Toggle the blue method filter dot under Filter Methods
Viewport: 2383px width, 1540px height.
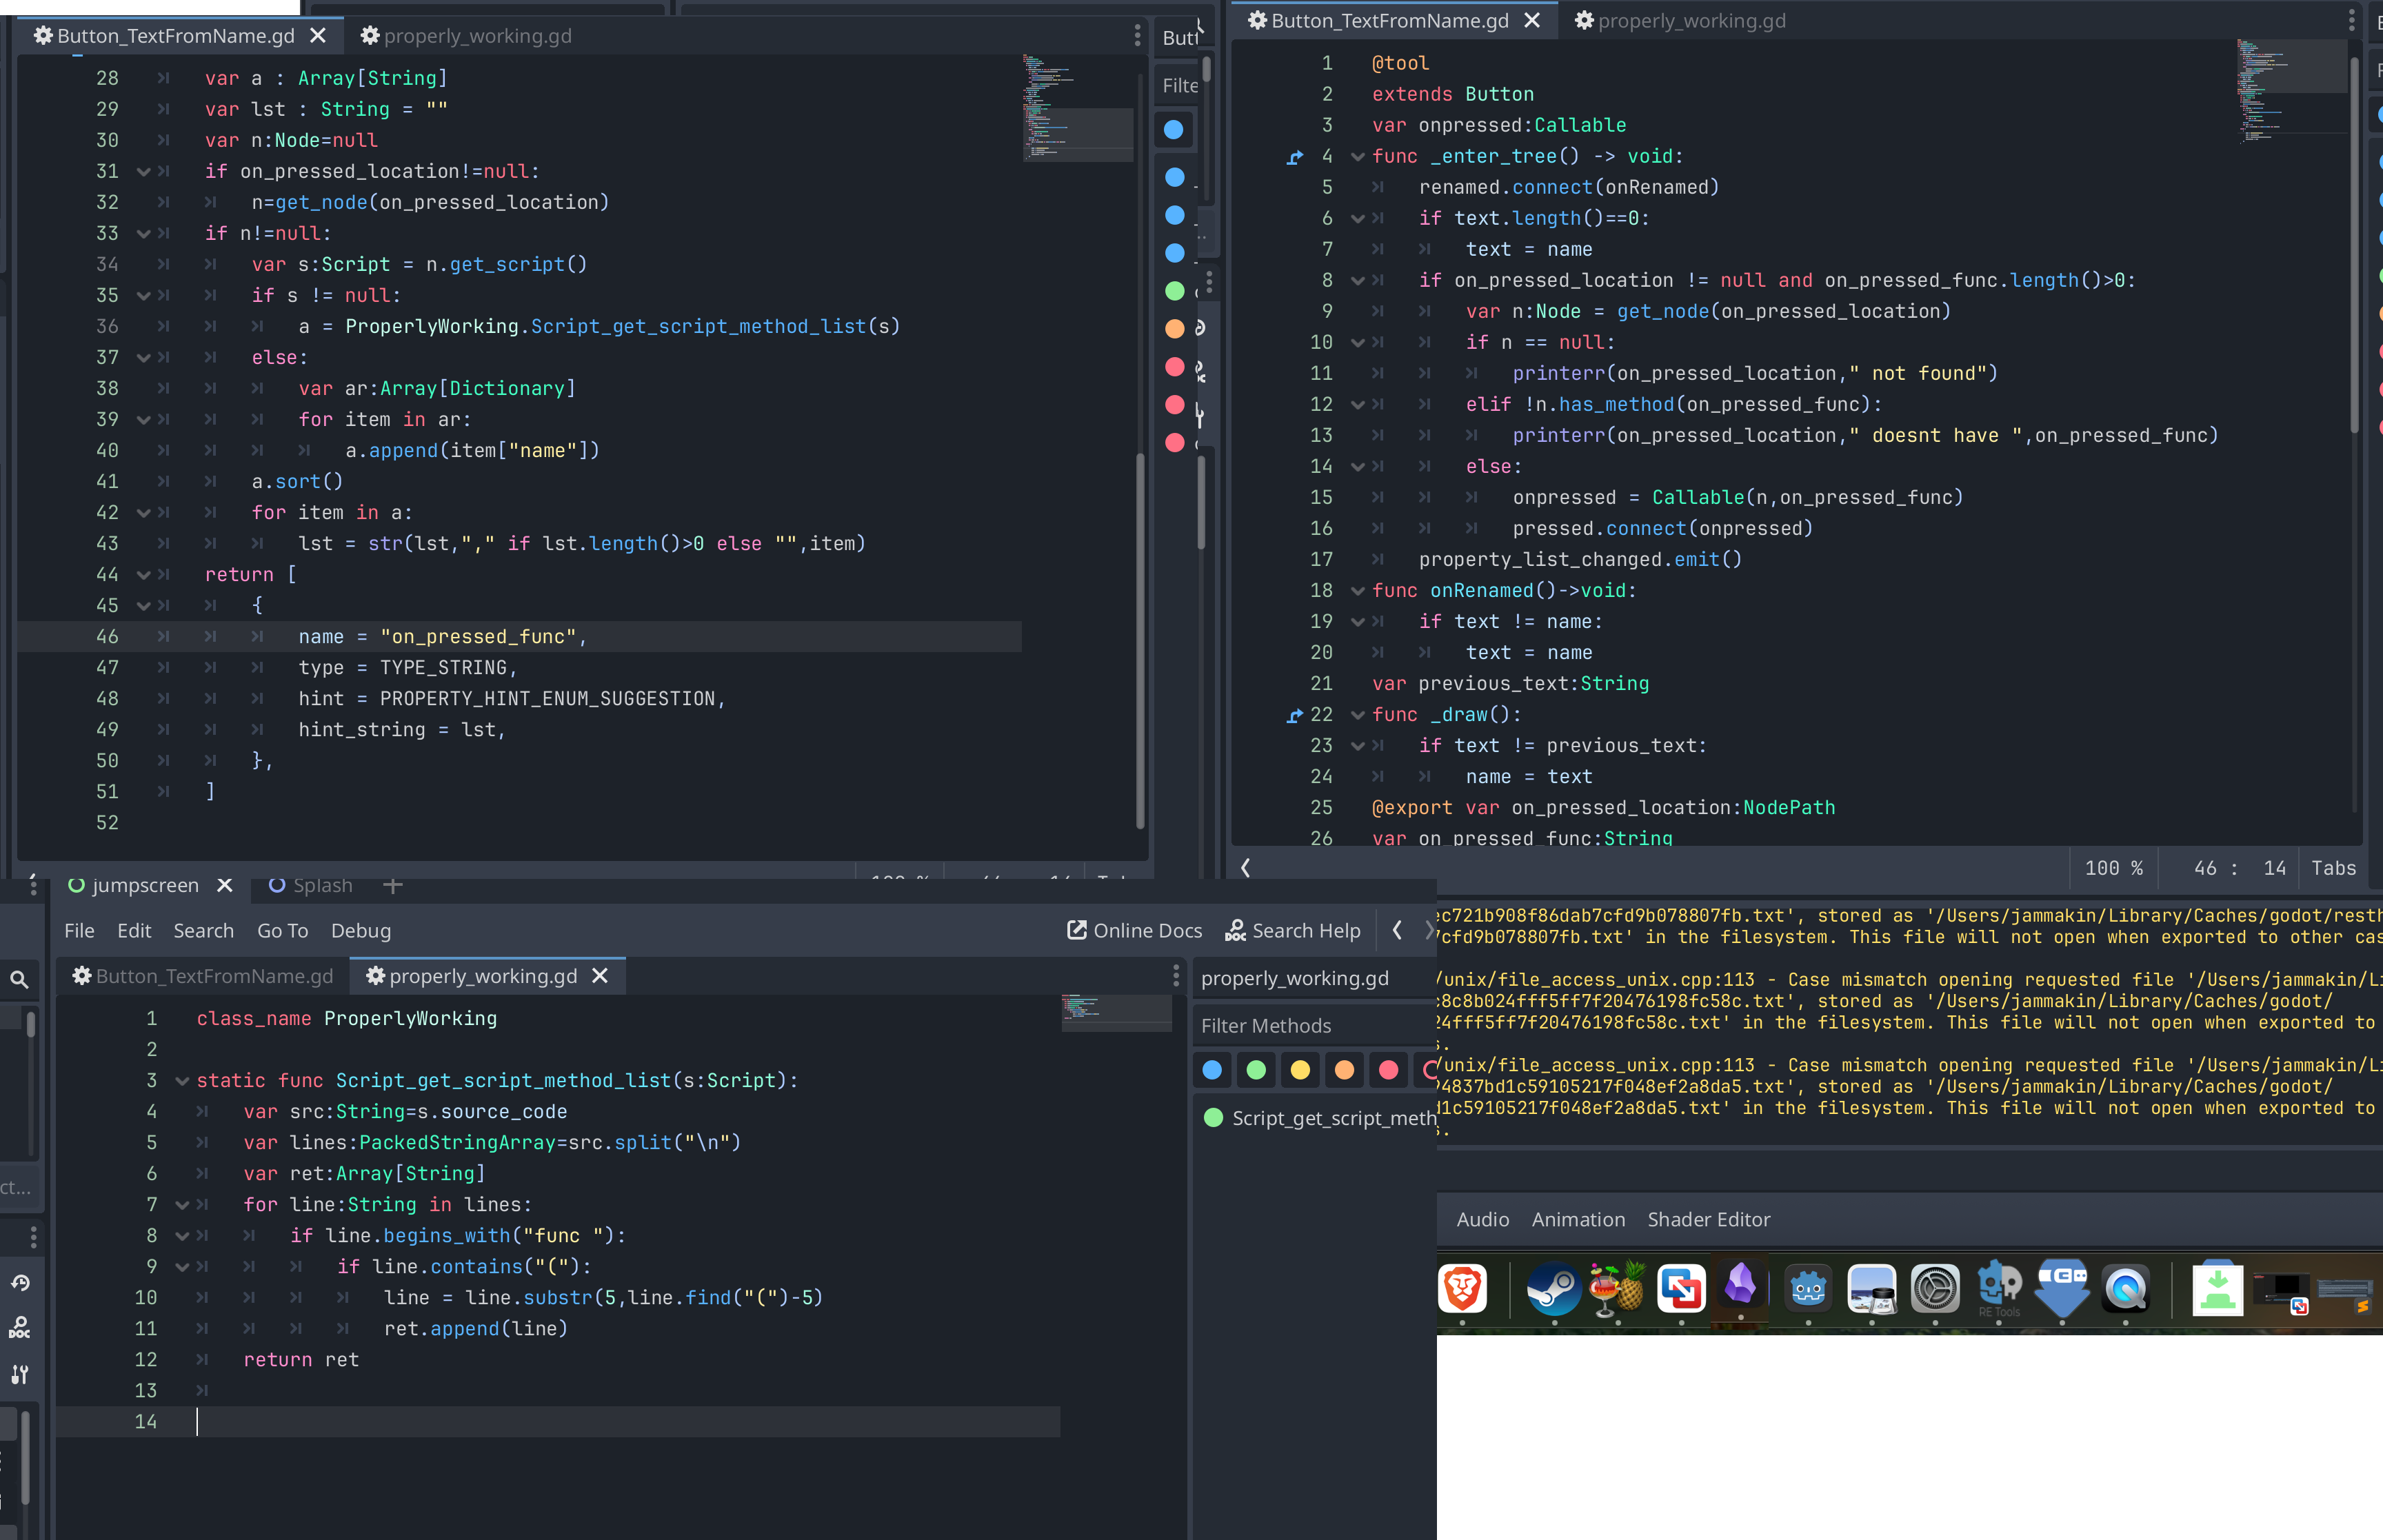(x=1212, y=1070)
